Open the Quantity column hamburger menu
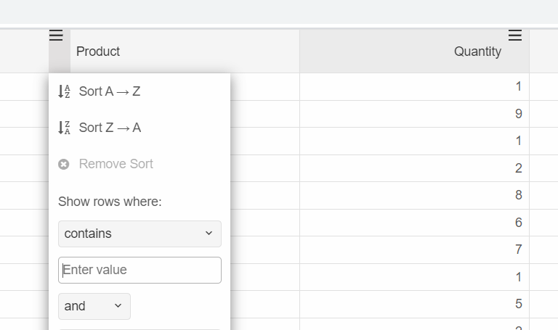Viewport: 558px width, 330px height. (515, 35)
